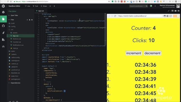Screen dimensions: 181x102
Task: Switch to split editor-preview view layout
Action: tap(175, 11)
